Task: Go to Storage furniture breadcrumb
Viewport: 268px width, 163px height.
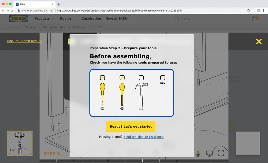Action: [54, 27]
